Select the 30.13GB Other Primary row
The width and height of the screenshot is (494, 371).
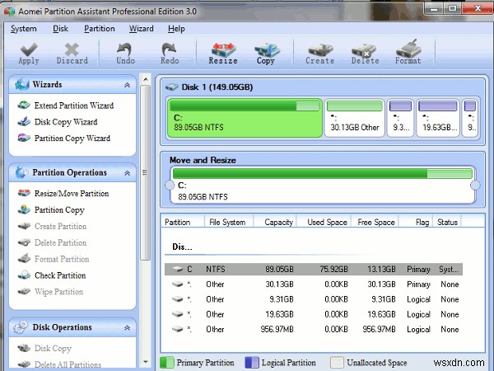click(x=314, y=284)
